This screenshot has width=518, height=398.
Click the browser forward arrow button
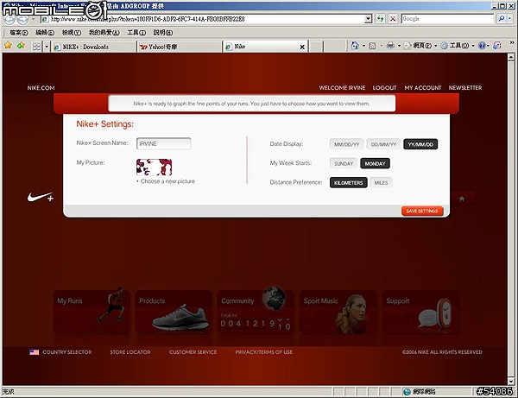tap(22, 20)
